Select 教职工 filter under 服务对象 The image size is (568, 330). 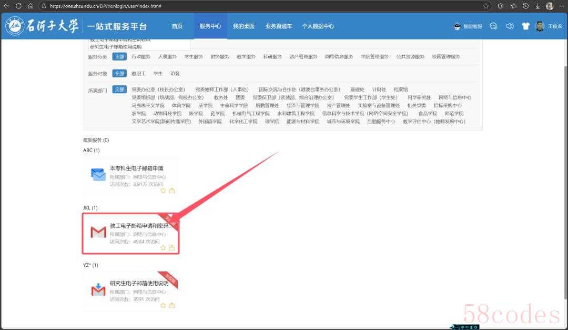138,74
